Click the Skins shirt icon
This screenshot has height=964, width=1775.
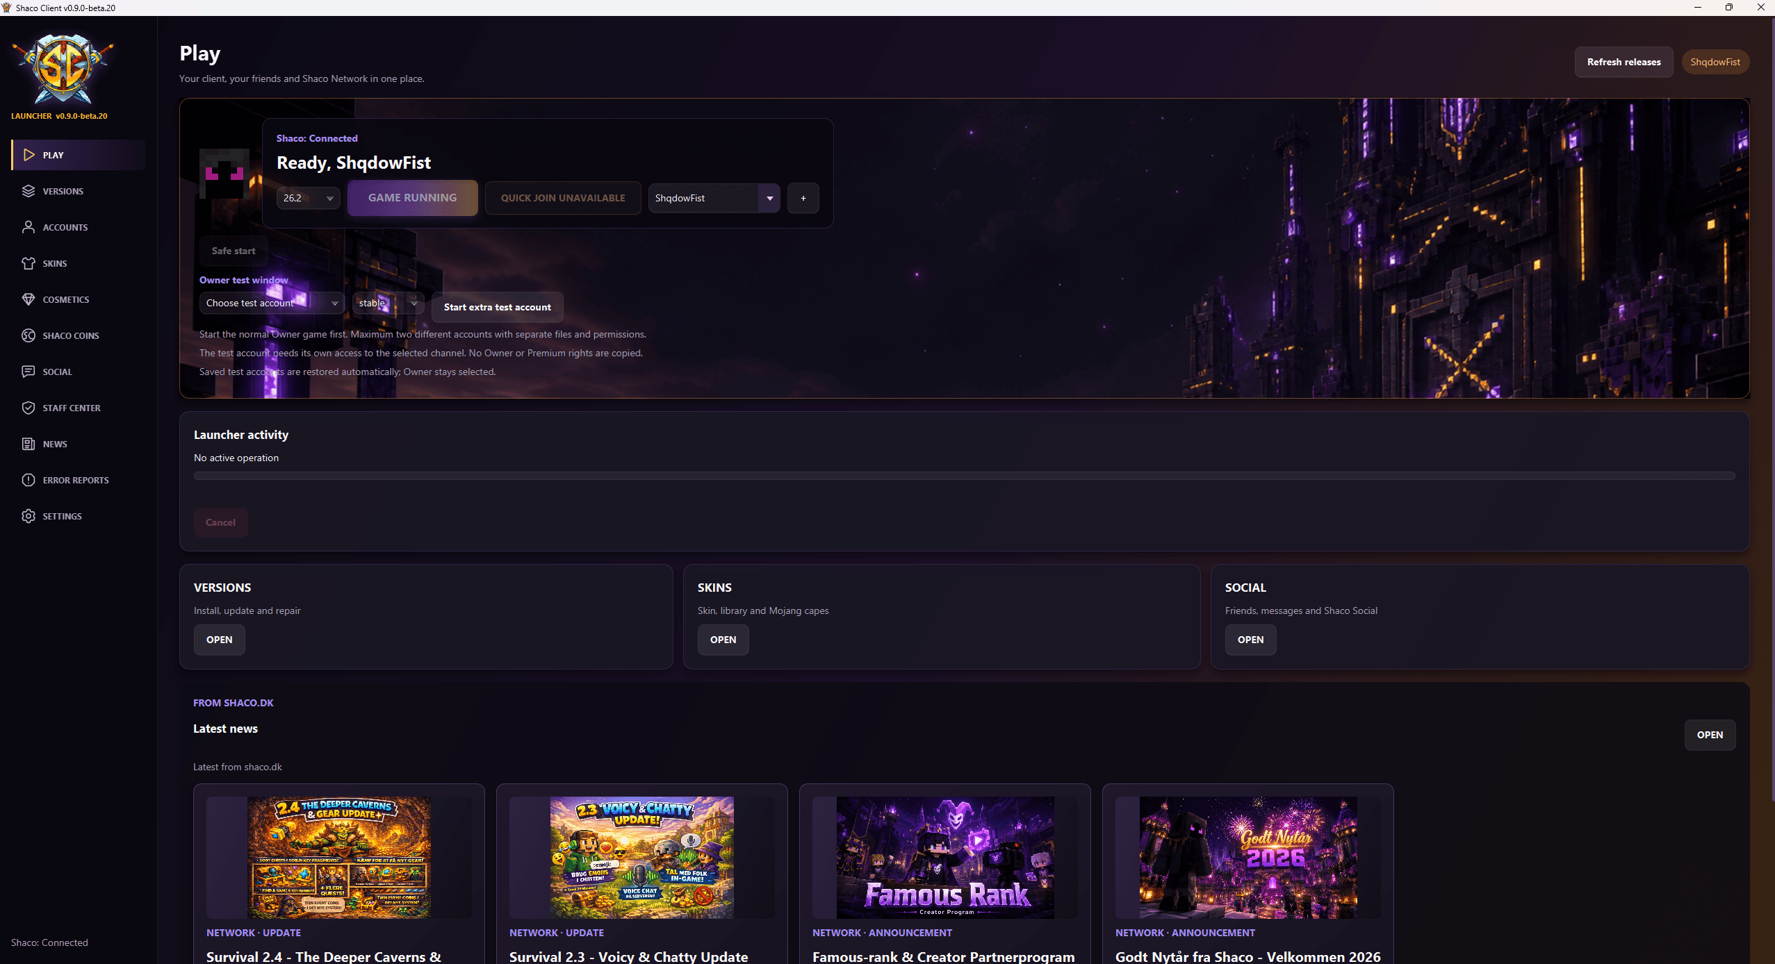[x=28, y=263]
